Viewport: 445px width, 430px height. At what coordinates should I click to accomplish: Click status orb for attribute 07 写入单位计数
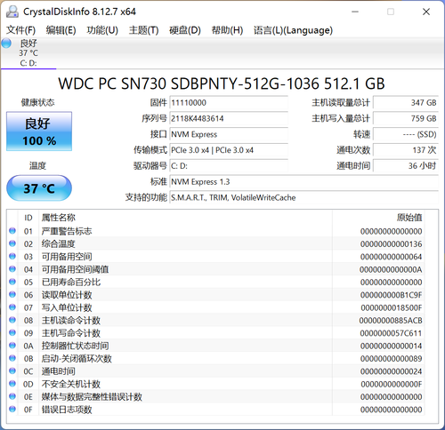point(12,307)
